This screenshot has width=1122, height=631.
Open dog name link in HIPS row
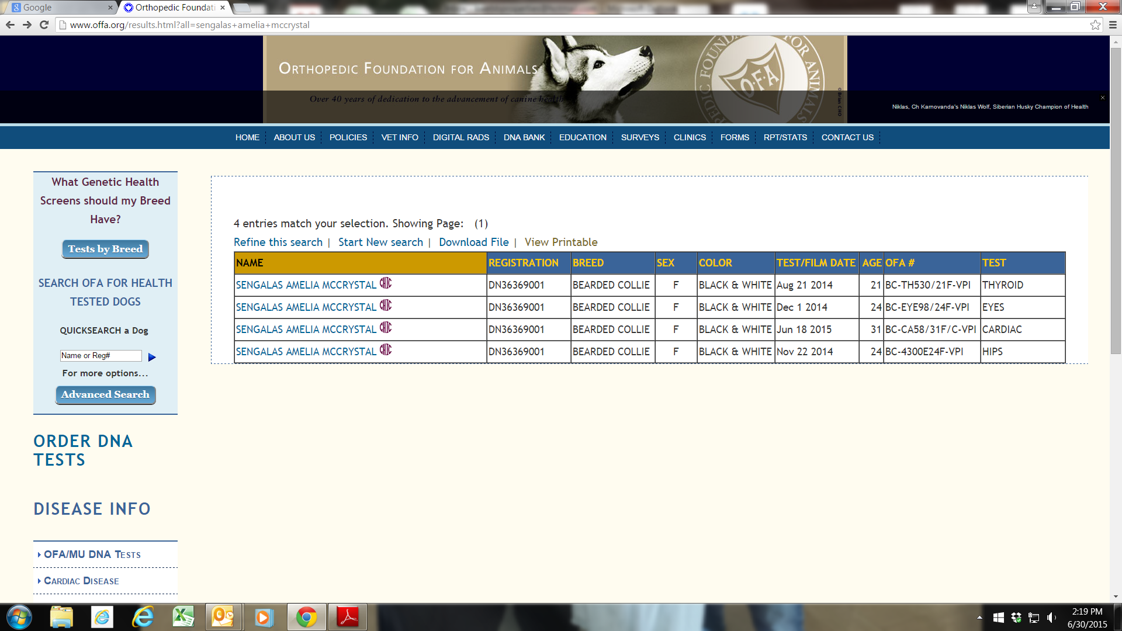(306, 352)
